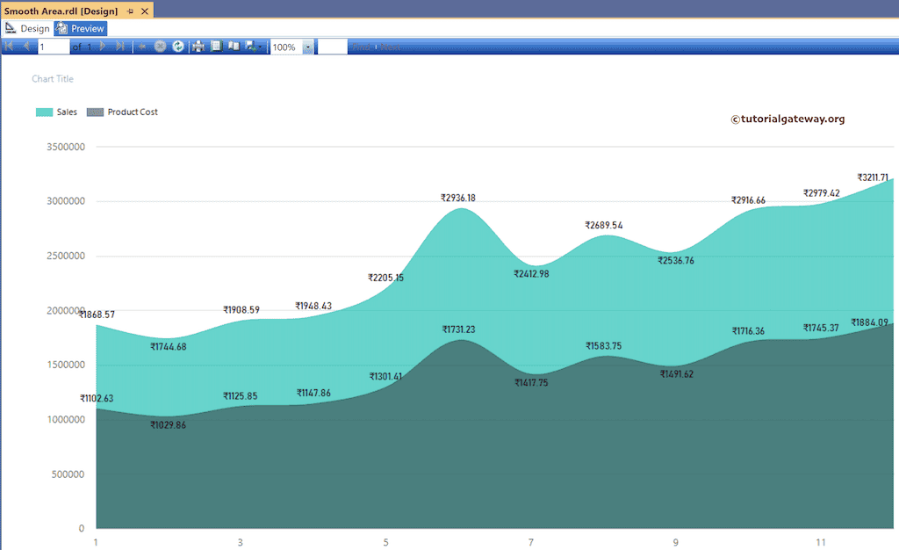Click the ₹1744.68 data label

169,346
